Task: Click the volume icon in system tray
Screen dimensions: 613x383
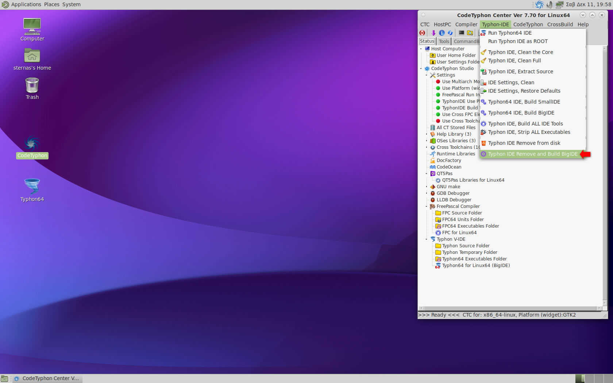Action: [549, 5]
